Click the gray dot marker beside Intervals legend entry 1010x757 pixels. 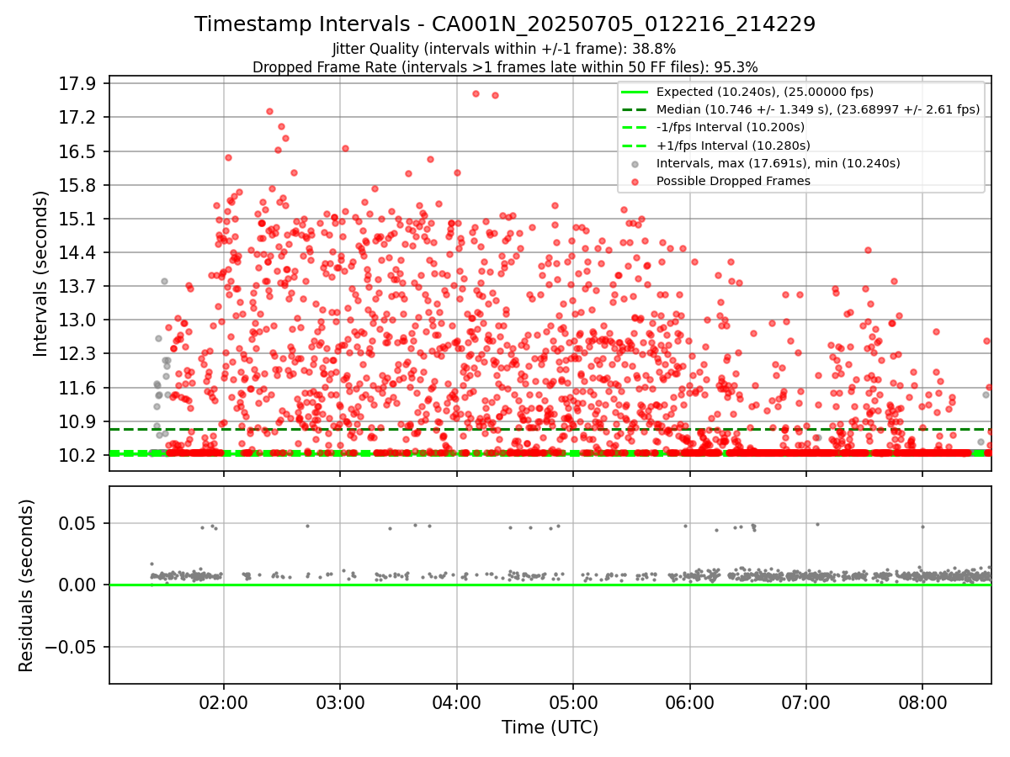(x=635, y=163)
